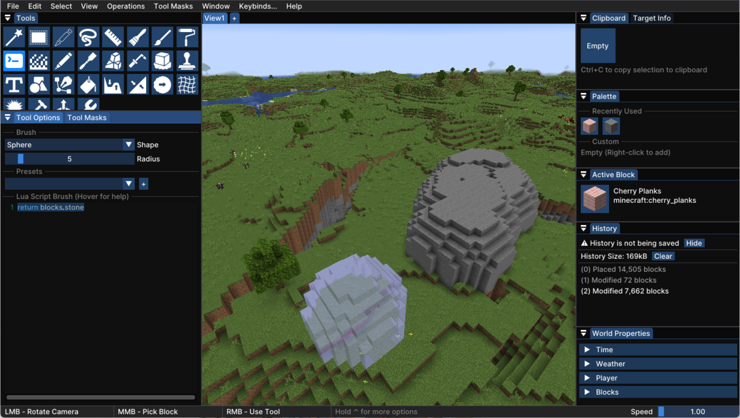
Task: Open the brush Shape dropdown
Action: [x=128, y=144]
